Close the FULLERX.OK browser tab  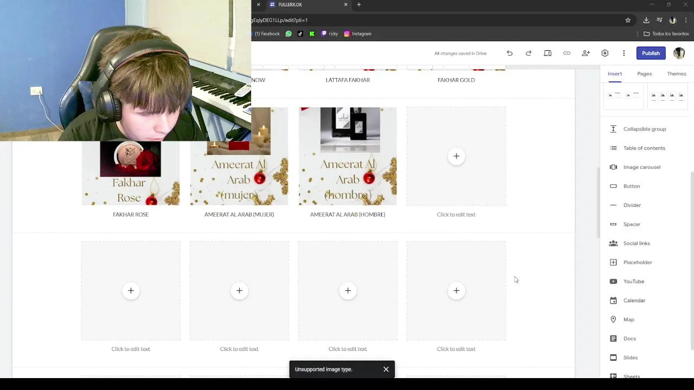point(345,4)
